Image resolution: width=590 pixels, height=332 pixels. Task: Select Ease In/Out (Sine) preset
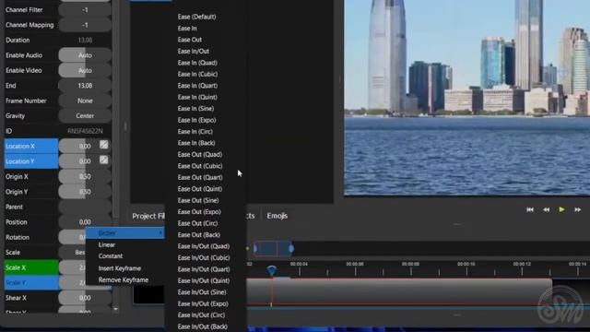coord(202,292)
